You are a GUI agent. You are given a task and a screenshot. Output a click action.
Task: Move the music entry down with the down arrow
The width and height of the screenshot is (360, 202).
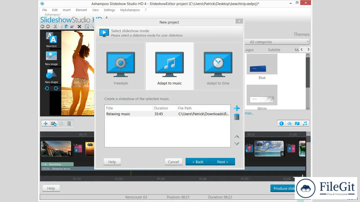click(237, 144)
